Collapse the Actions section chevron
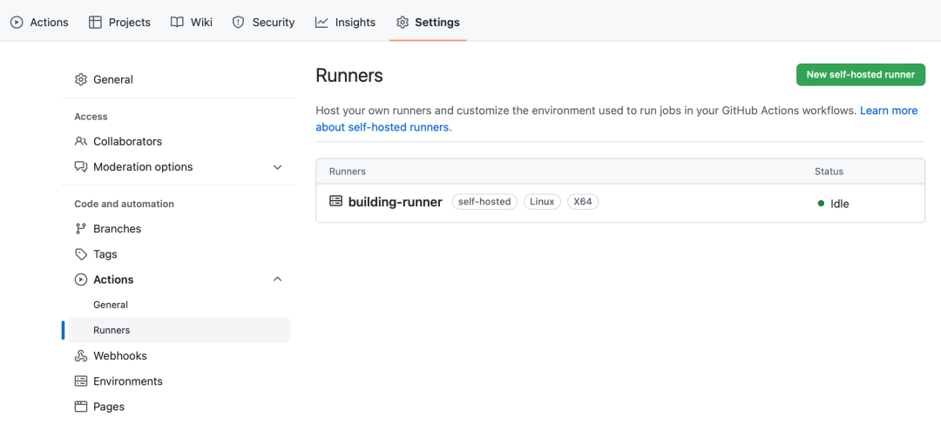Viewport: 941px width, 424px height. pyautogui.click(x=278, y=279)
